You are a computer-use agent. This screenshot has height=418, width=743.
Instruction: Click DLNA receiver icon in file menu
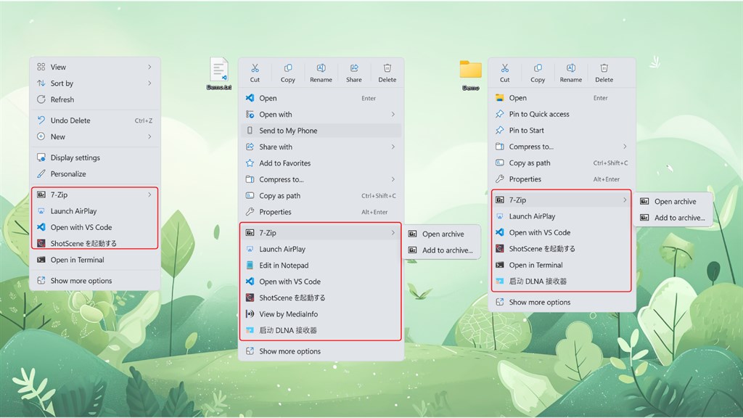(250, 330)
